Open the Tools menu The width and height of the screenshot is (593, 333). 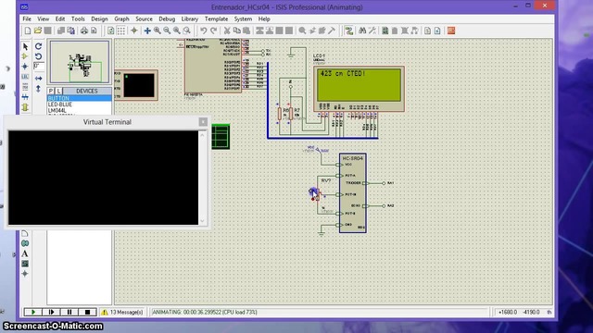[78, 18]
